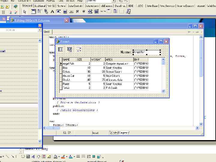Viewport: 216px width, 162px height.
Task: Select the RadioGroup component icon
Action: [x=115, y=12]
